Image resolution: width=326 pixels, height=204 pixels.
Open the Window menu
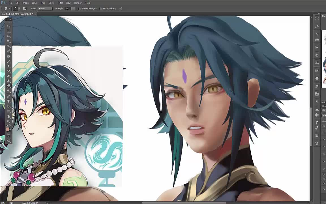[78, 3]
